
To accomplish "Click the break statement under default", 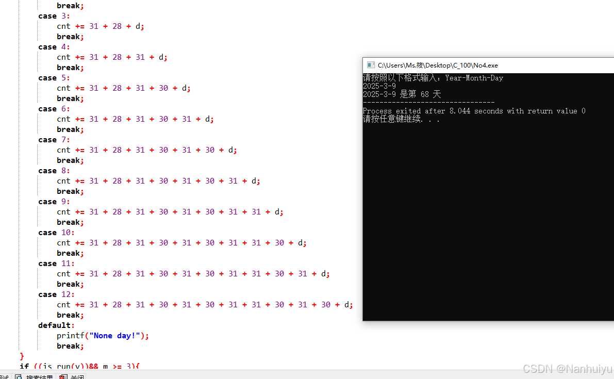I will click(x=70, y=346).
